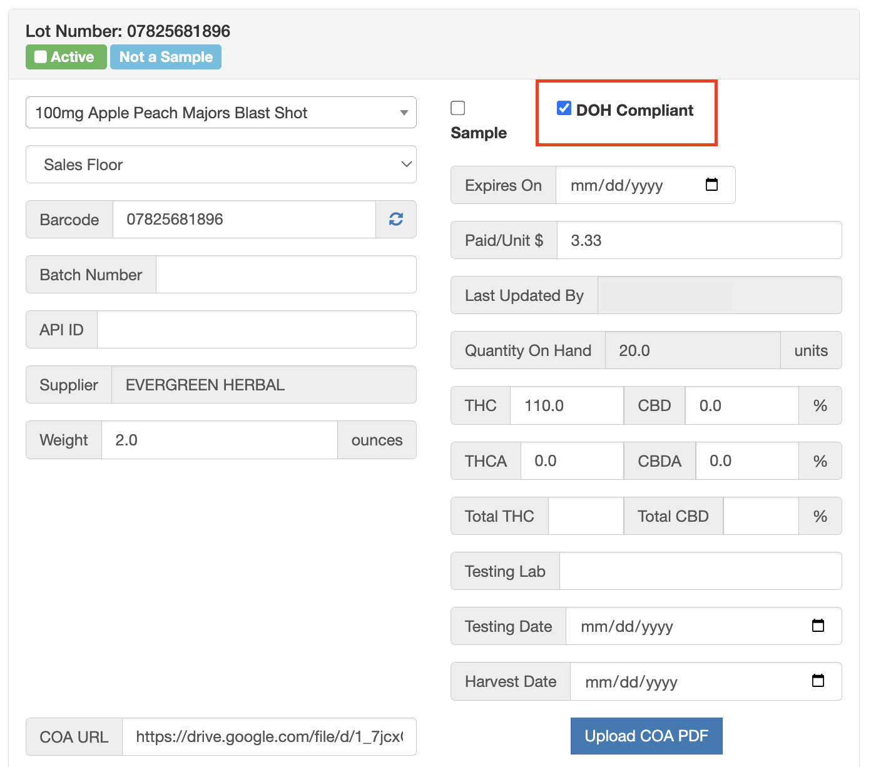Screen dimensions: 871x767
Task: Toggle the Active checkbox badge
Action: pos(66,57)
